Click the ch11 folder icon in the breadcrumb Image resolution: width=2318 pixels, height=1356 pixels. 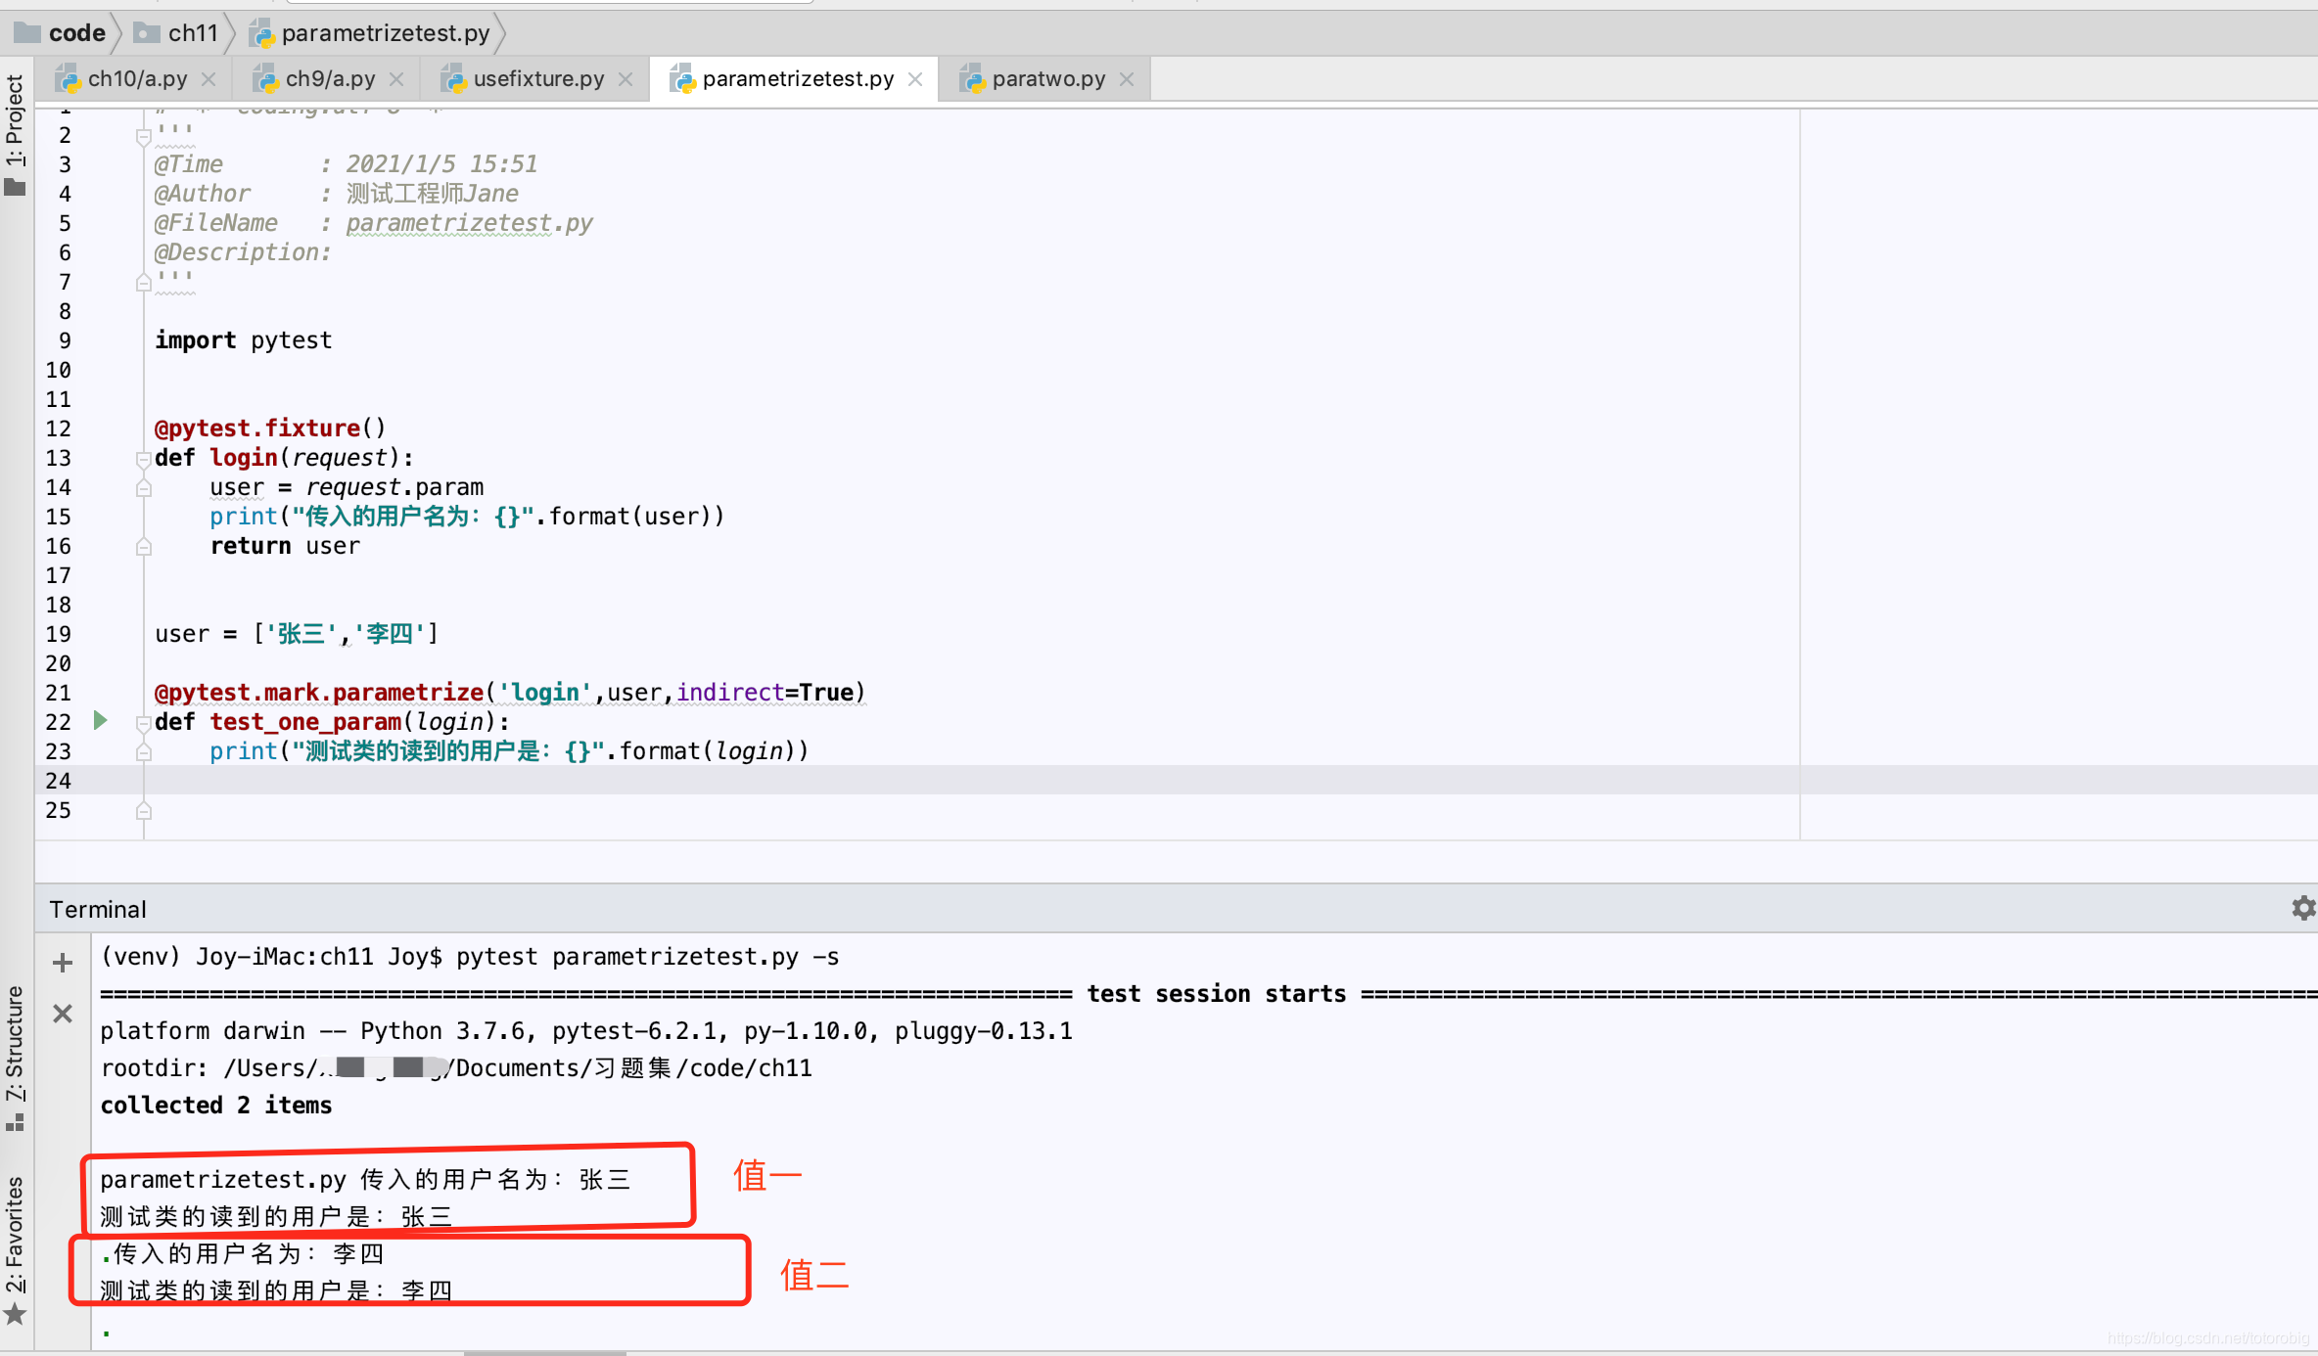click(145, 32)
